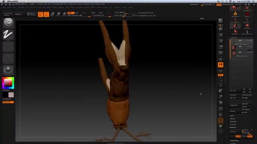Toggle Rgb mode

[77, 13]
